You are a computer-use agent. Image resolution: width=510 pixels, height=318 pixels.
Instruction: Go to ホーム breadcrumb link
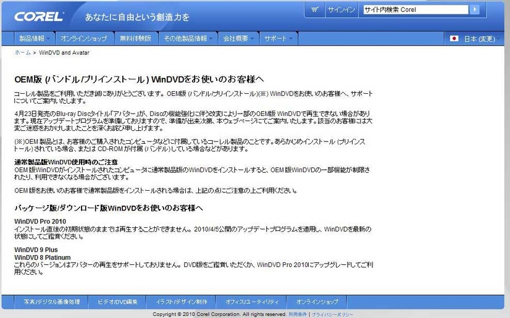[22, 52]
